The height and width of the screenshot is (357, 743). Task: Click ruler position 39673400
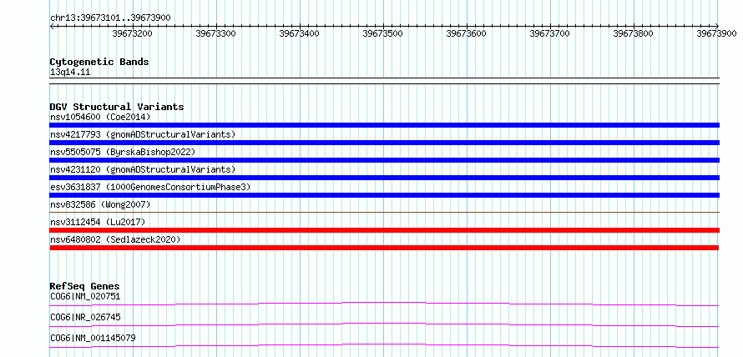[x=300, y=33]
